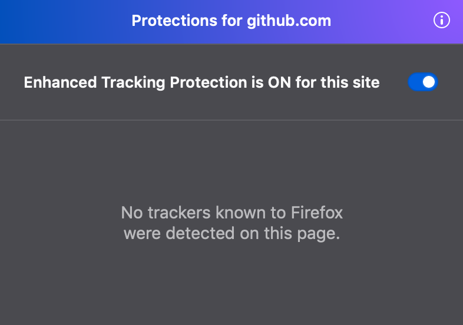Click the word "Firefox" in the message
The width and height of the screenshot is (463, 325).
coord(317,212)
